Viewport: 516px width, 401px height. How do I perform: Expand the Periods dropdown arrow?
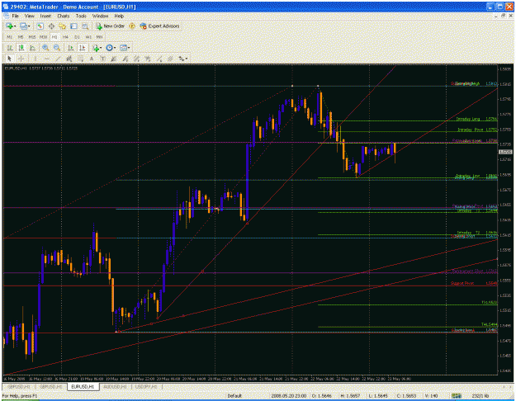pyautogui.click(x=115, y=48)
